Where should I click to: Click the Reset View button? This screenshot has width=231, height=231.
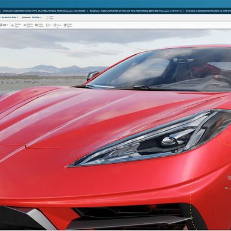click(49, 18)
